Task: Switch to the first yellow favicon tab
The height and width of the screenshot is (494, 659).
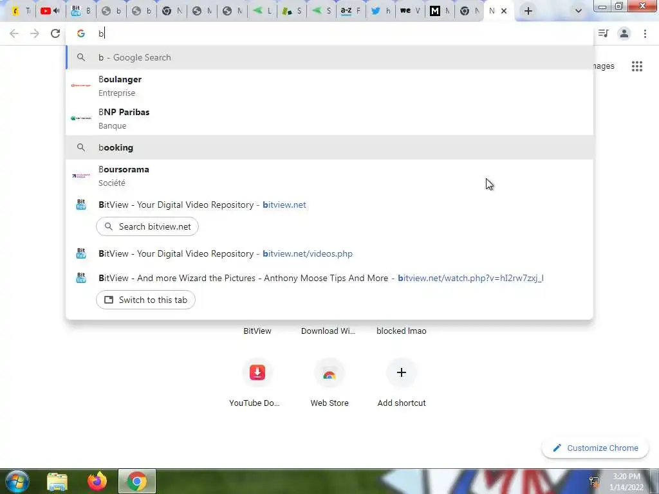Action: 21,11
